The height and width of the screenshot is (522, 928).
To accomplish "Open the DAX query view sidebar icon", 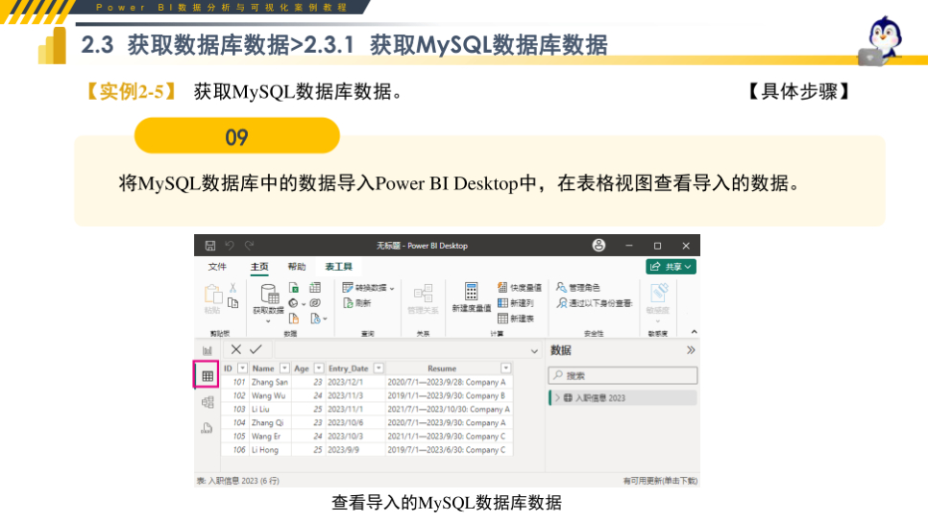I will [208, 428].
